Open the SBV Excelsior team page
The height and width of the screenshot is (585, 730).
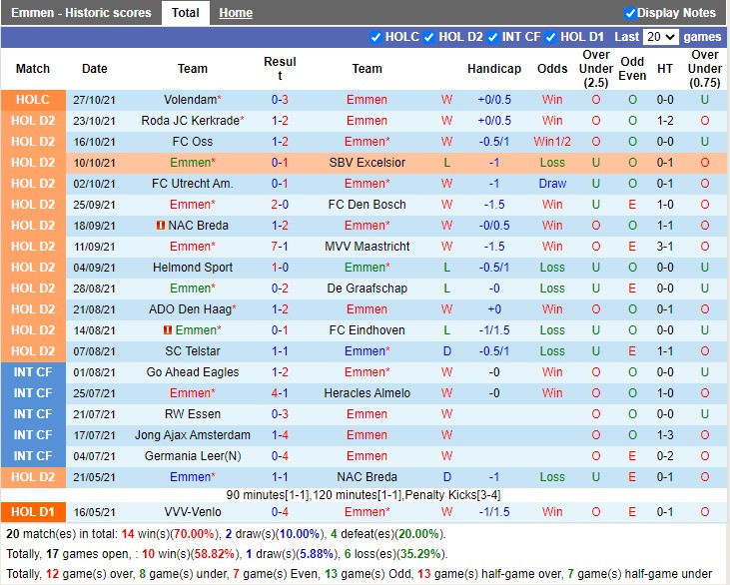(366, 163)
